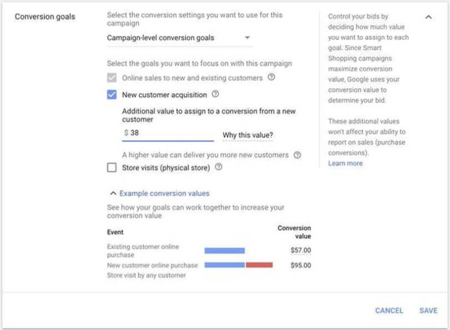Click the Conversion goals section heading
450x330 pixels.
point(45,17)
